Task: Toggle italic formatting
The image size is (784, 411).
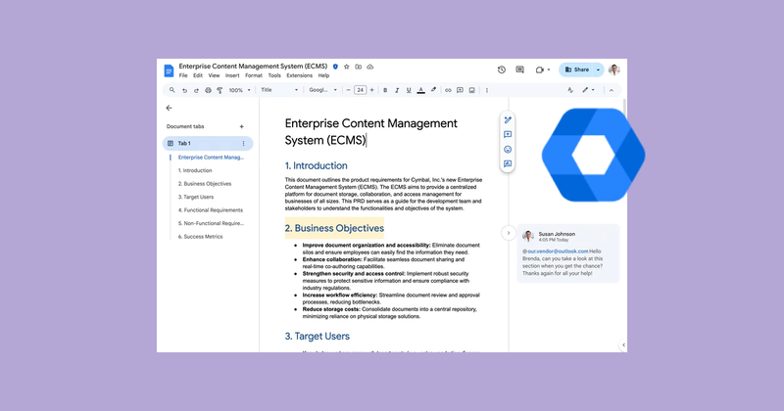Action: click(397, 90)
